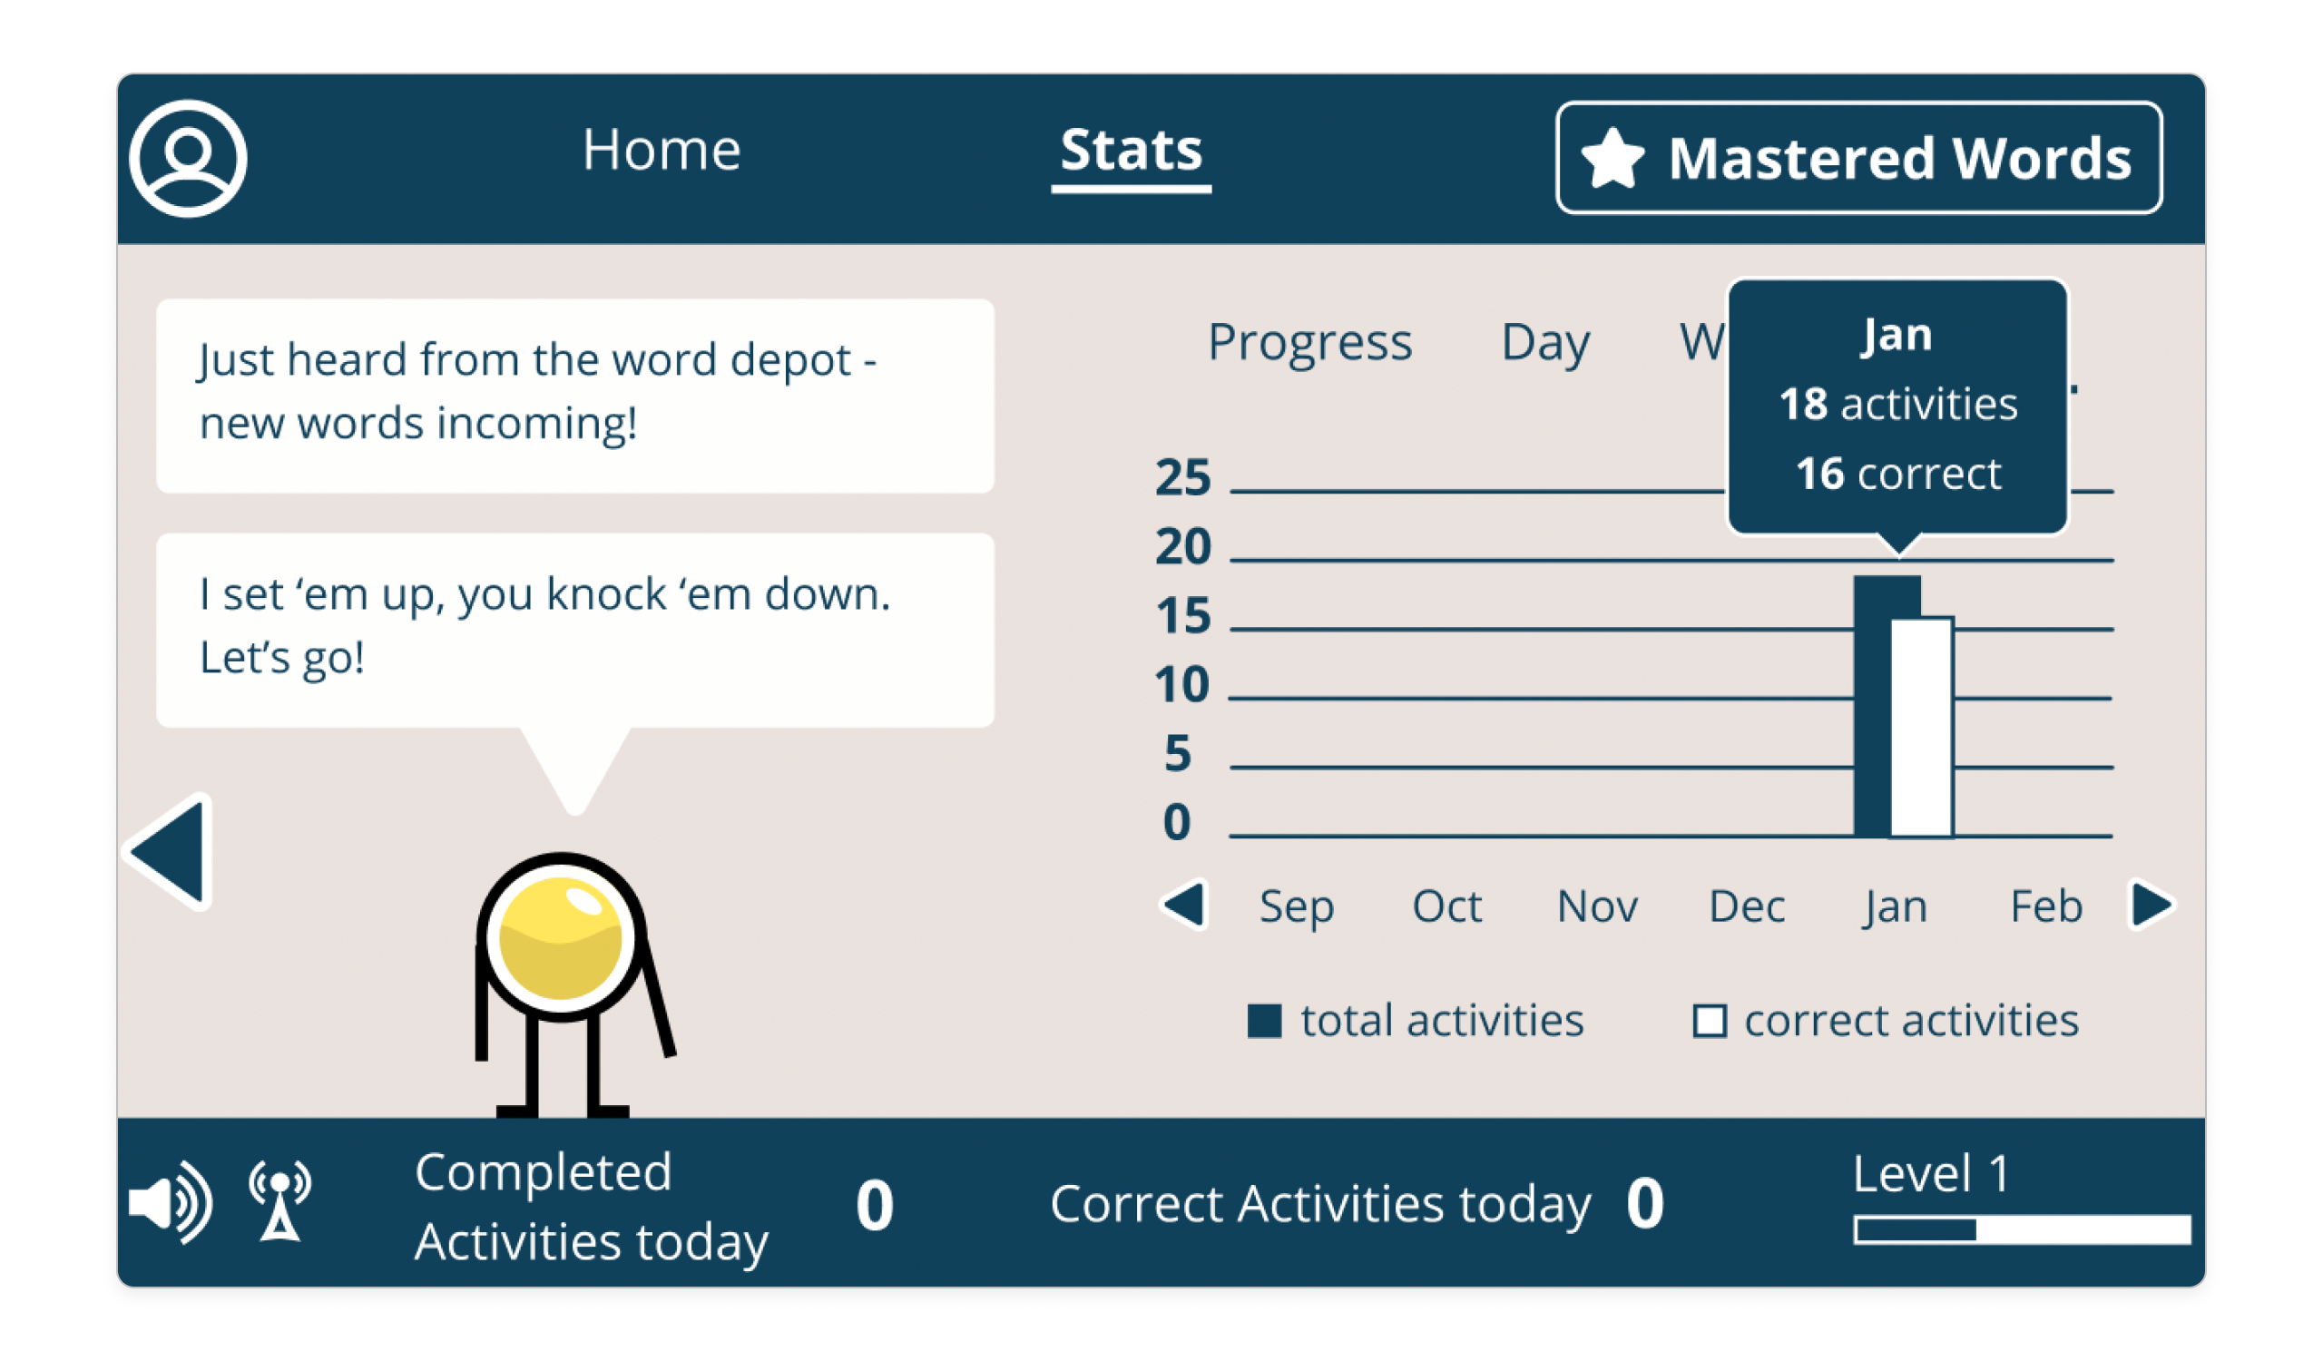
Task: Click the antenna signal icon
Action: 281,1202
